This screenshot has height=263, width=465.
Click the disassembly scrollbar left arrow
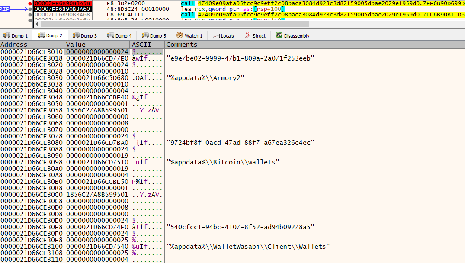click(x=37, y=25)
